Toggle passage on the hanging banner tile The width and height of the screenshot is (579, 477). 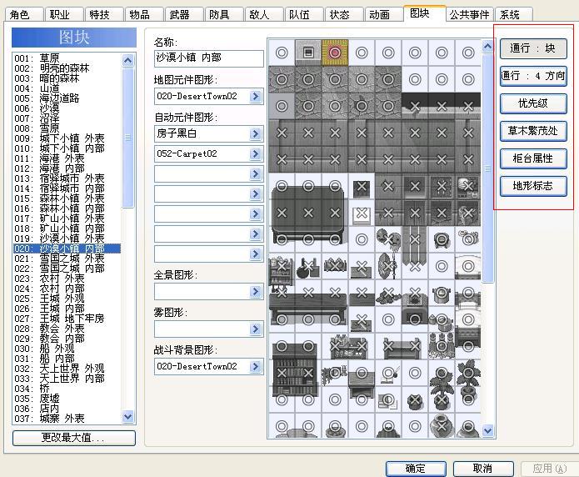click(415, 239)
